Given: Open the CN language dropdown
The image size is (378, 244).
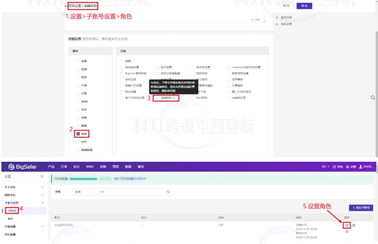Looking at the screenshot, I should [326, 167].
